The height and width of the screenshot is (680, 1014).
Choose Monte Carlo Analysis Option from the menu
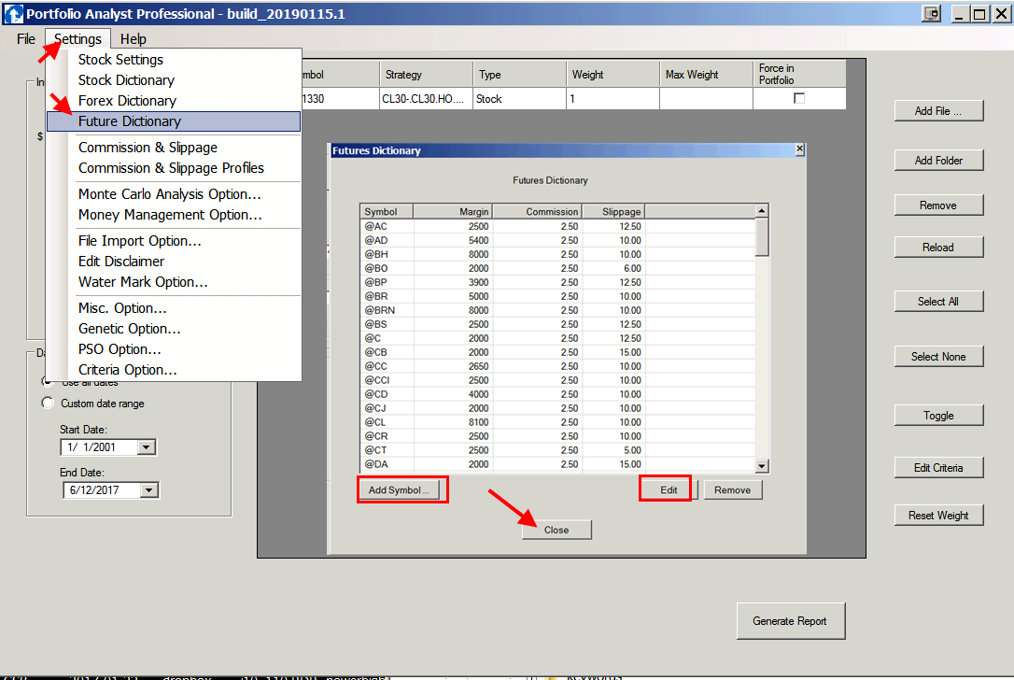[x=169, y=194]
